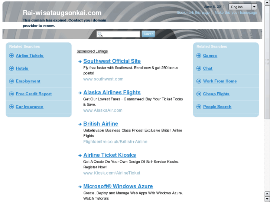Click the vertical scrollbar thumb

pos(267,62)
